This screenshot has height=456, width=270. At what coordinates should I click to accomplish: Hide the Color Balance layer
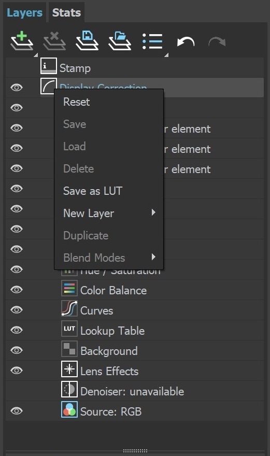coord(17,290)
